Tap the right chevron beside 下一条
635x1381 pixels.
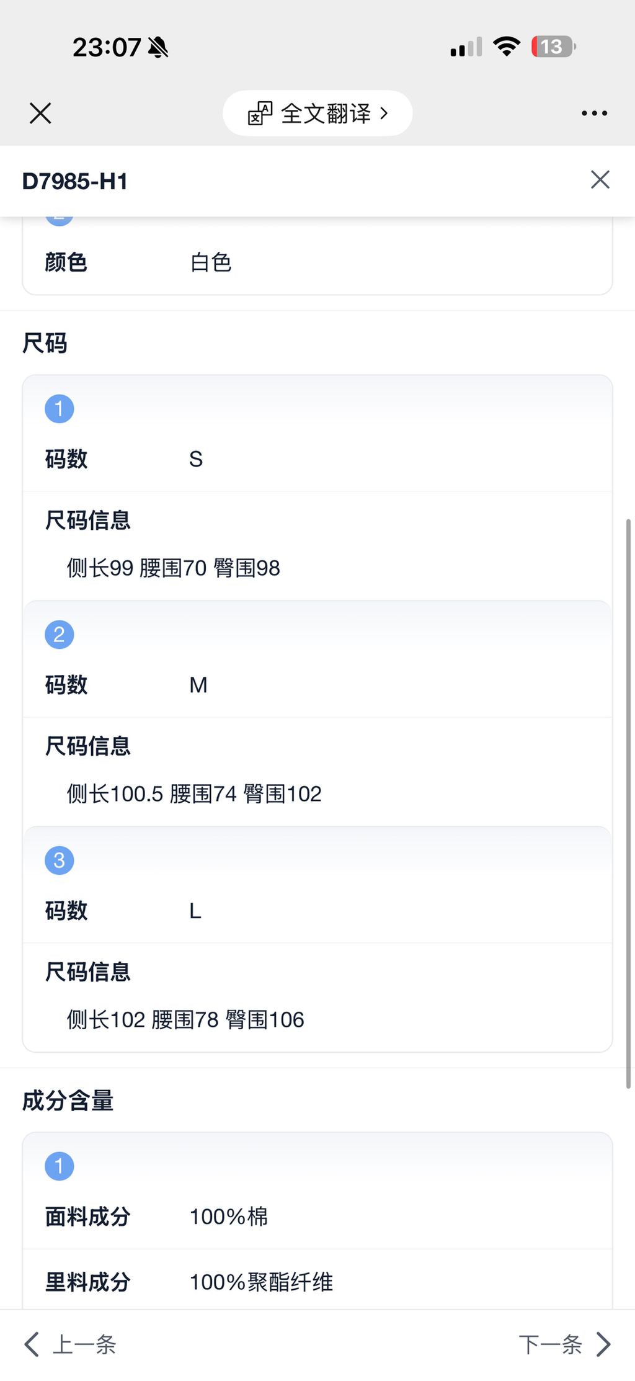click(603, 1344)
